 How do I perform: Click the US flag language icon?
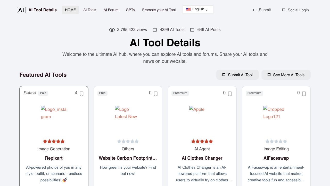[x=188, y=9]
